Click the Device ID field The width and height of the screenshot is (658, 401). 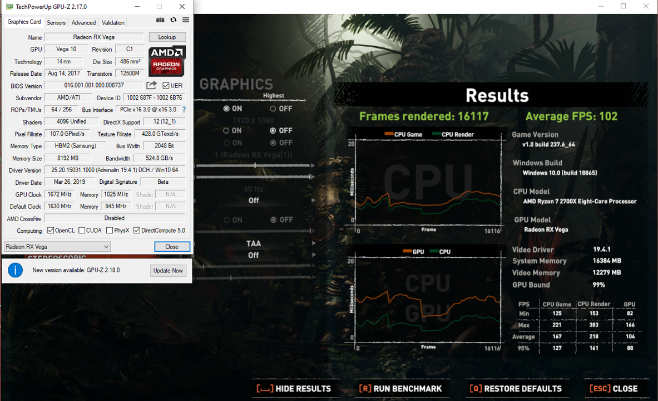point(154,97)
